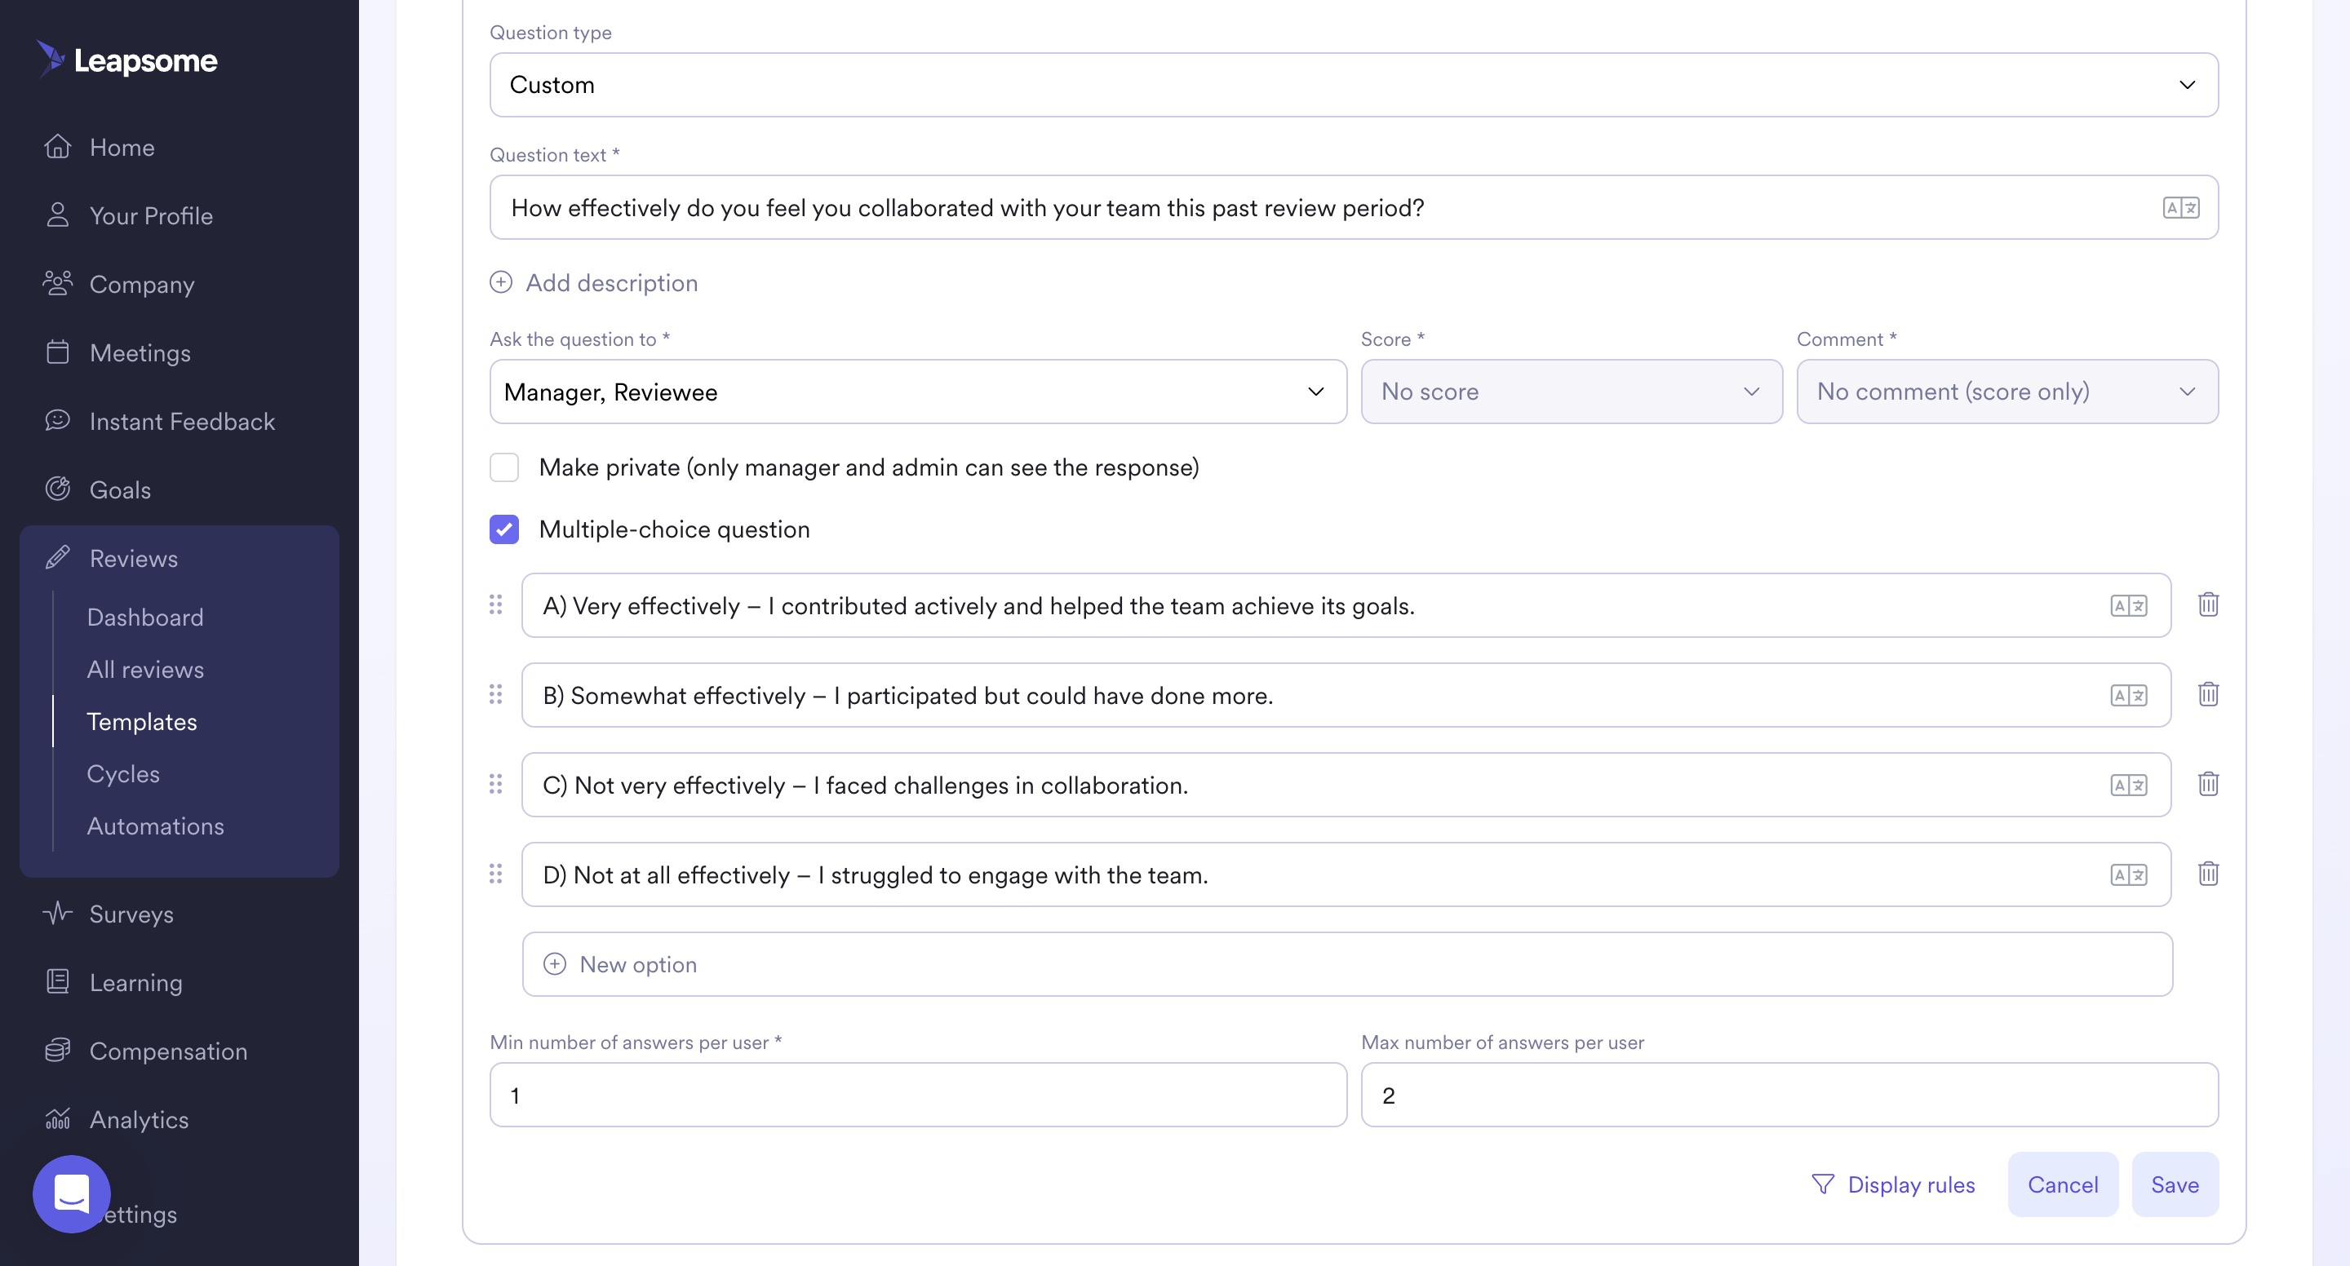Click option A text field
Image resolution: width=2350 pixels, height=1266 pixels.
point(1346,604)
